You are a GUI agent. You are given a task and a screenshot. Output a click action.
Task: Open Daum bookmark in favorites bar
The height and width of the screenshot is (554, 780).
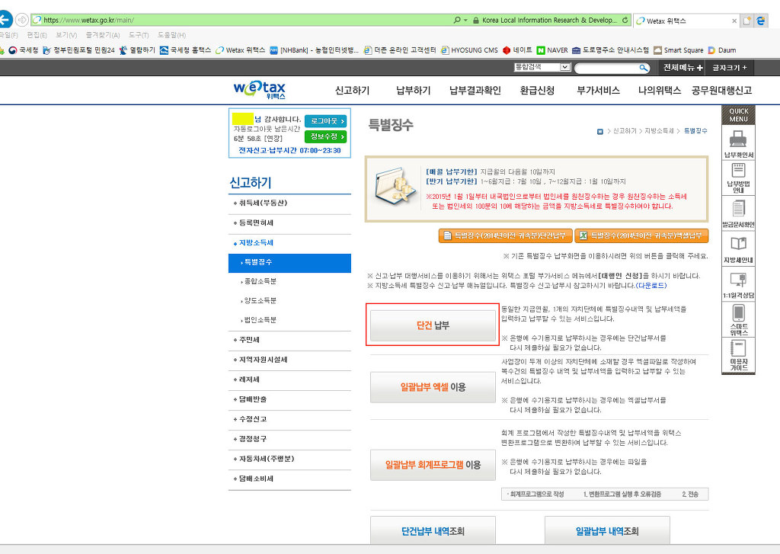(x=722, y=50)
